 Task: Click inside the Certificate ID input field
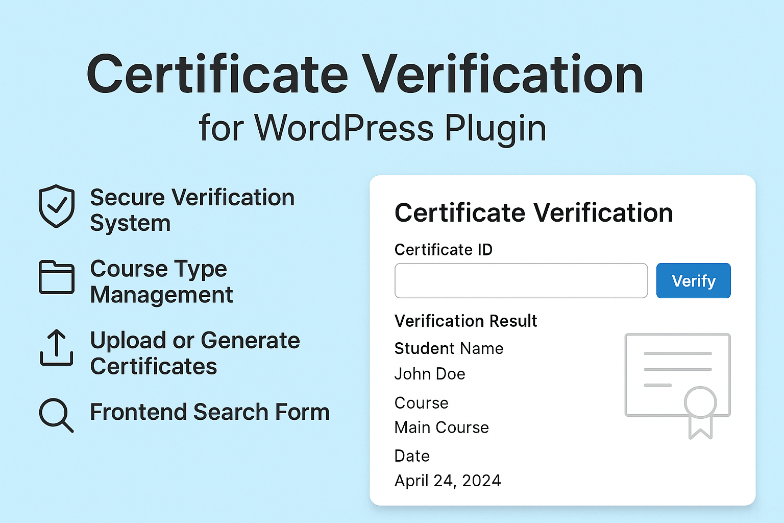[x=521, y=280]
